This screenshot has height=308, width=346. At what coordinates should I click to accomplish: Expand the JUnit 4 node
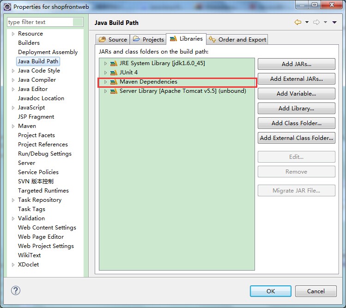(x=105, y=72)
